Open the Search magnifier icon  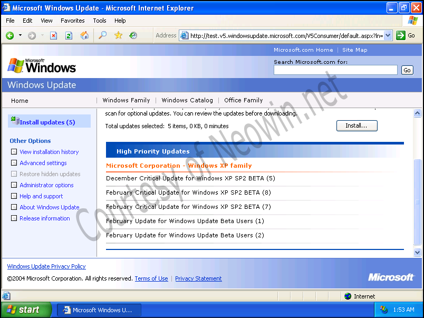click(x=102, y=35)
